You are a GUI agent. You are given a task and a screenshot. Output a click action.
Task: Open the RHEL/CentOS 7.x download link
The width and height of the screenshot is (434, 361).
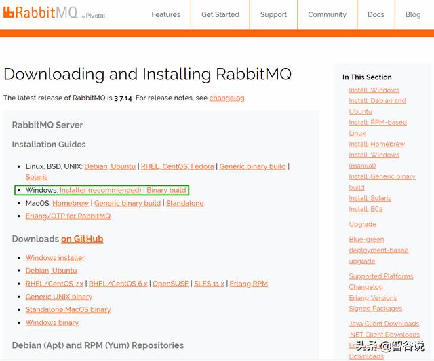pos(54,284)
